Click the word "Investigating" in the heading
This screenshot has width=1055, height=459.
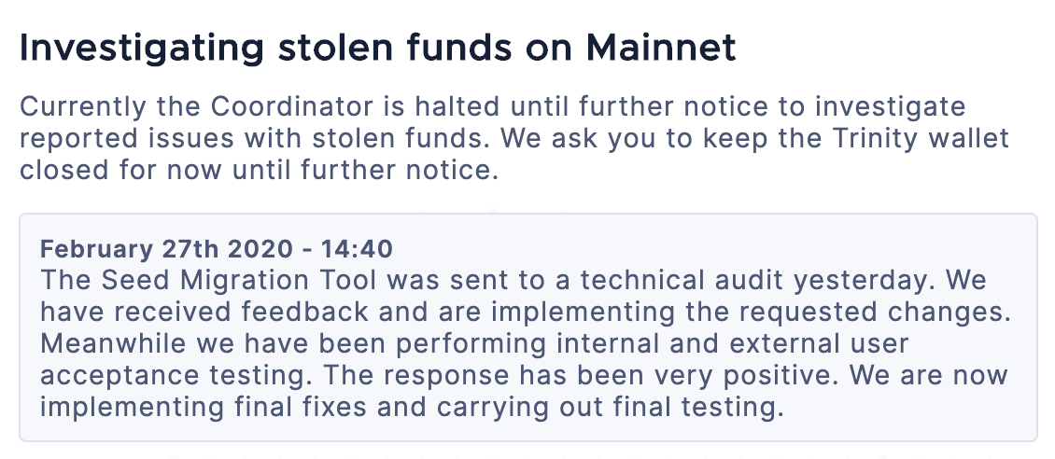(x=141, y=49)
